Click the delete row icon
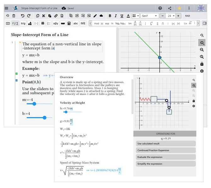 click(89, 16)
